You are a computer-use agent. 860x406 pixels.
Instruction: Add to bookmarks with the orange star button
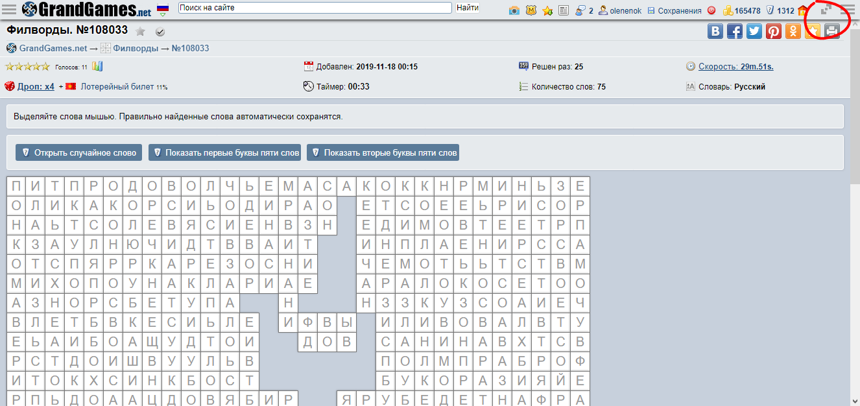click(x=813, y=31)
